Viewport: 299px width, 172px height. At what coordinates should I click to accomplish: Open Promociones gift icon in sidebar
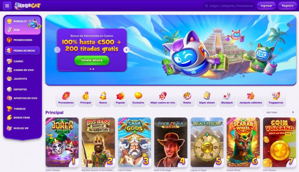(9, 40)
